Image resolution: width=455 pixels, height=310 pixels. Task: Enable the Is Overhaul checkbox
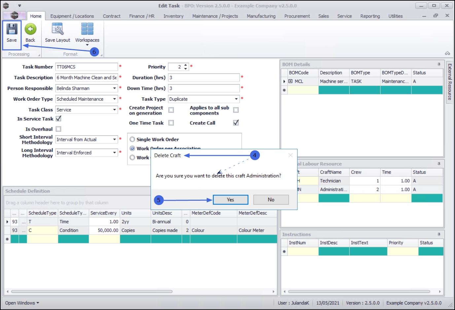coord(58,129)
